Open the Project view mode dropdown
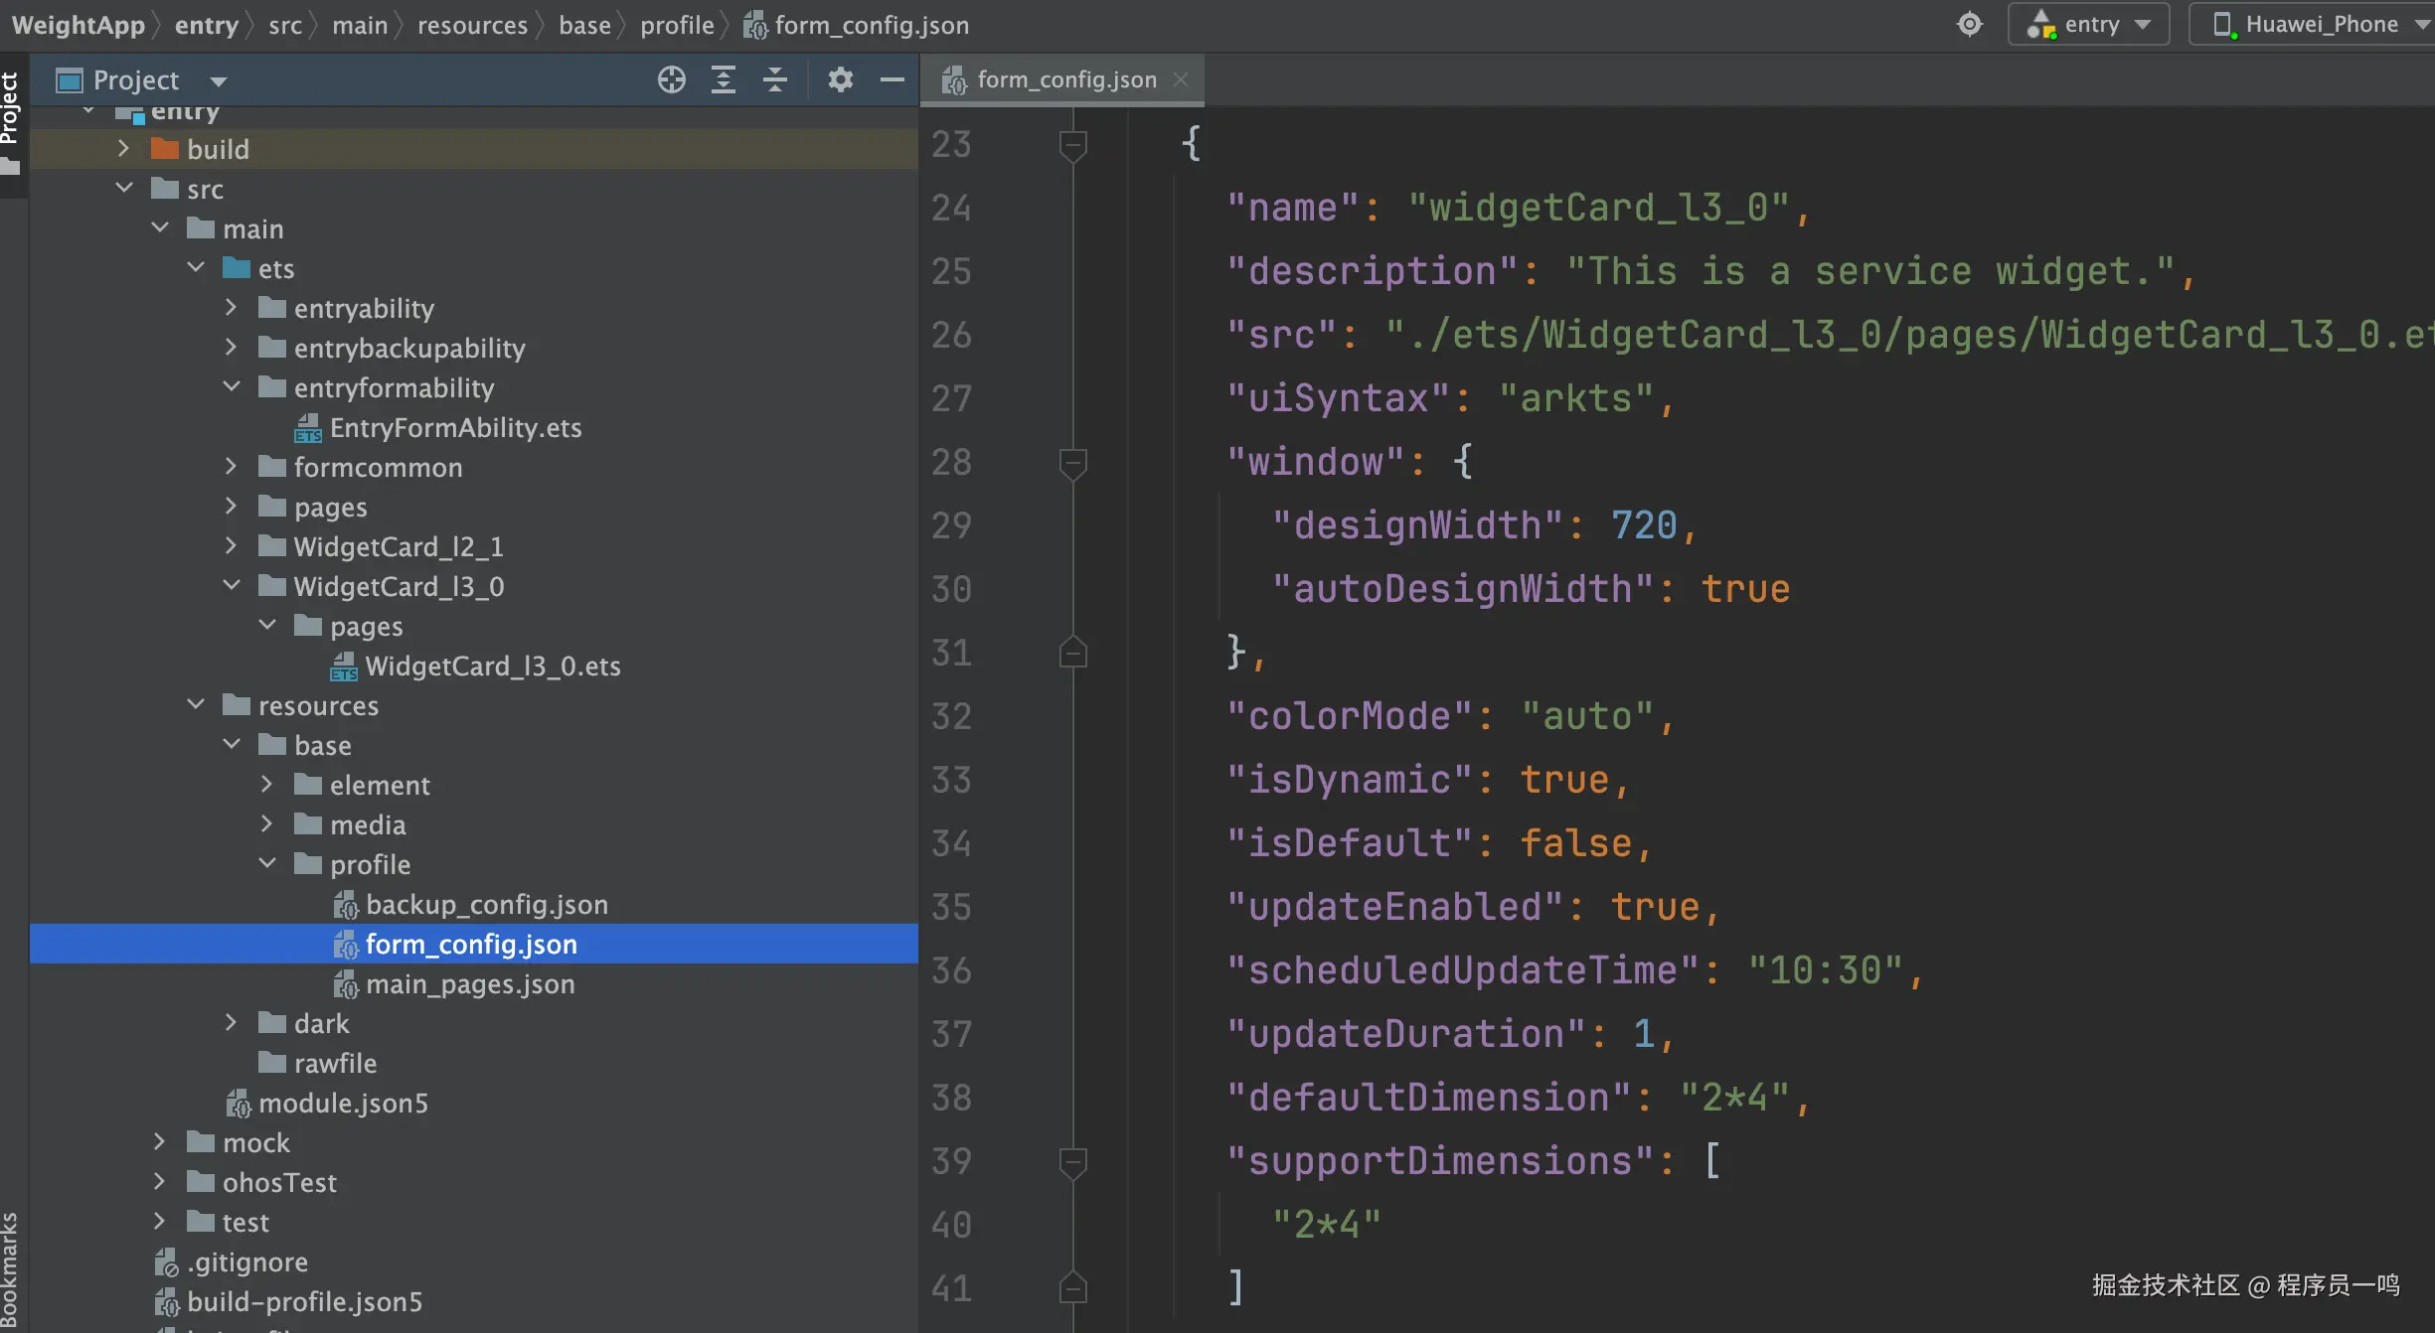 click(x=219, y=81)
